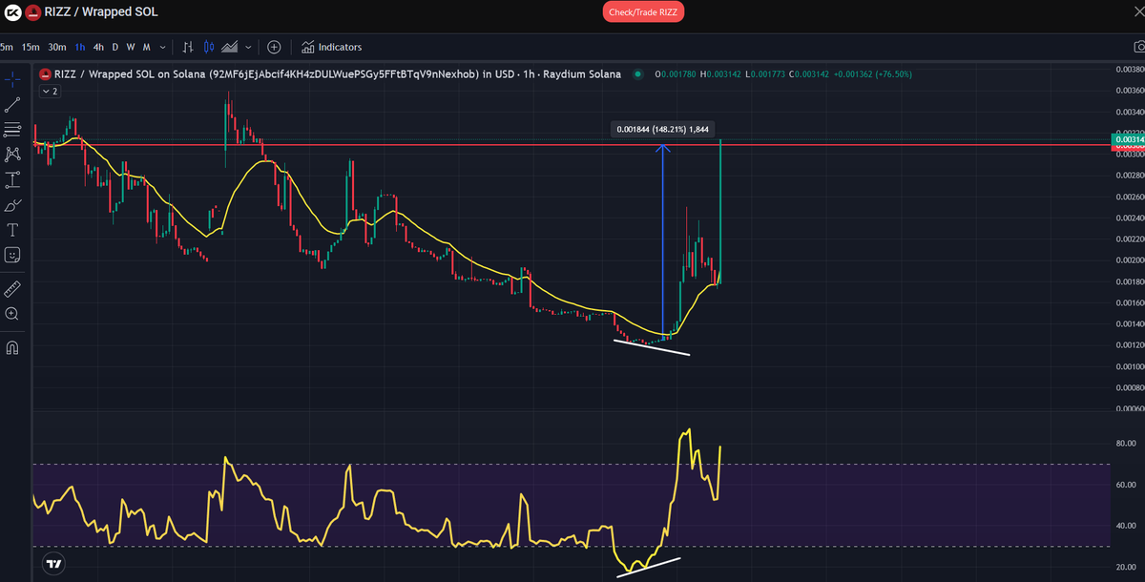
Task: Select the W weekly timeframe
Action: 131,47
